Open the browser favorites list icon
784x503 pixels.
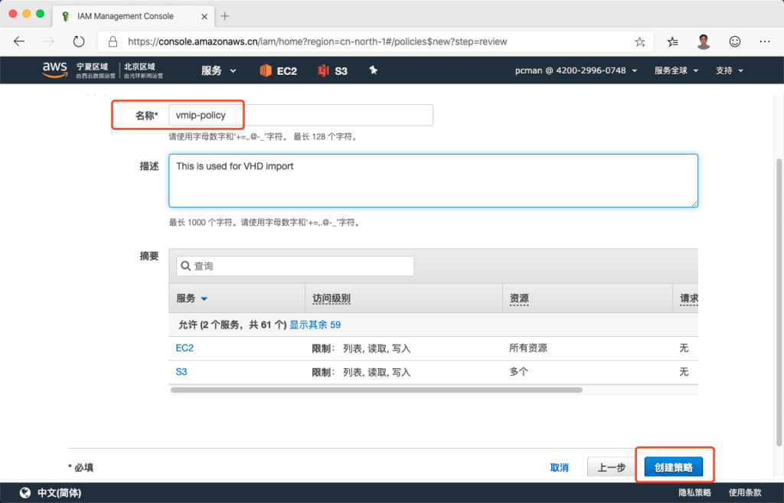pos(672,41)
